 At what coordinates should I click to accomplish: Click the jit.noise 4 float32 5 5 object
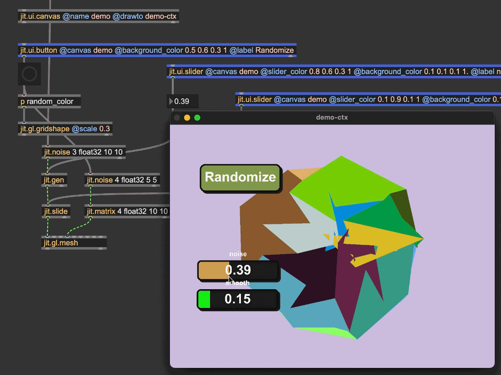122,180
